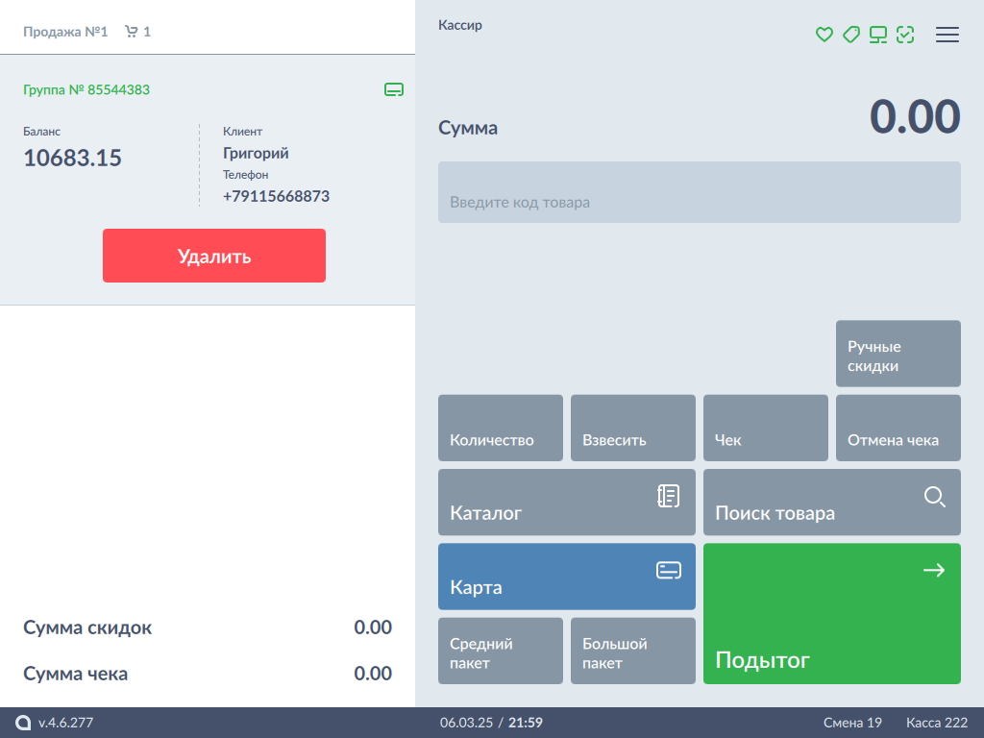
Task: Open Поиск товара
Action: click(x=831, y=502)
